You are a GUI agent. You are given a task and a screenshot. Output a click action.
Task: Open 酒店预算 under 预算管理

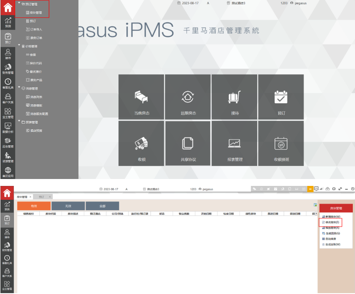coord(34,131)
